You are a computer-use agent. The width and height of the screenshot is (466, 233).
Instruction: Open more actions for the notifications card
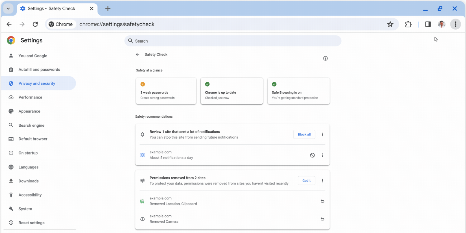coord(322,134)
